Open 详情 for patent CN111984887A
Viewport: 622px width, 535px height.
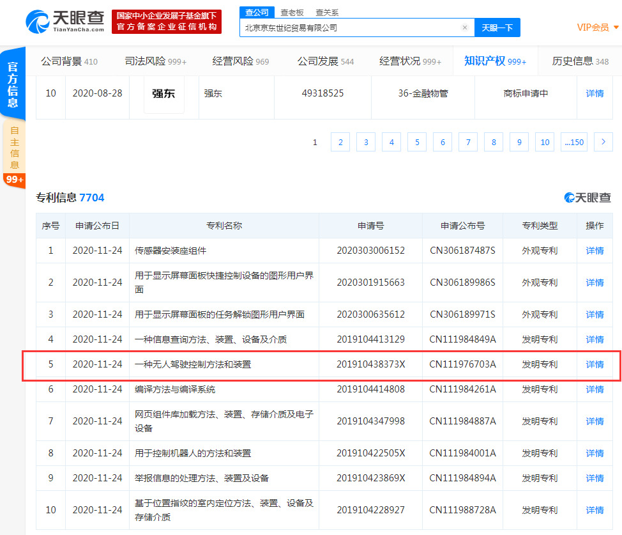click(x=595, y=421)
